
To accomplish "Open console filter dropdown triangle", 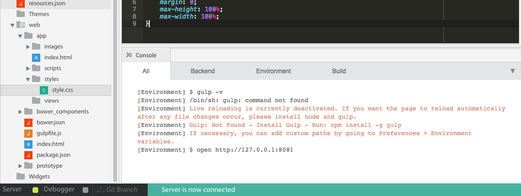I will coord(513,71).
